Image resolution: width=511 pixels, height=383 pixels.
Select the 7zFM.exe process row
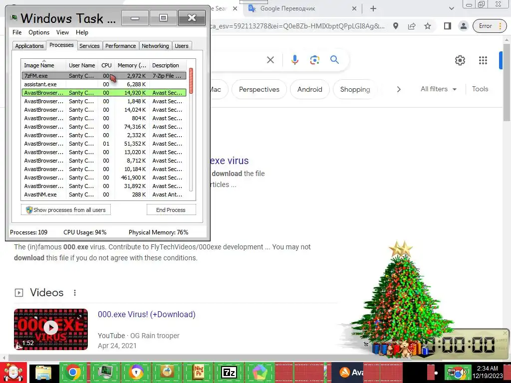104,76
